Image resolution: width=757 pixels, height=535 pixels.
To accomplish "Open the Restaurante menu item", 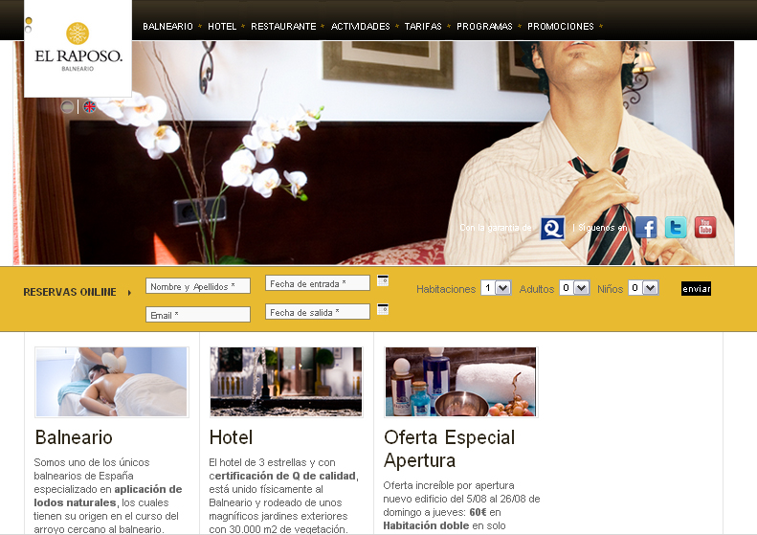I will (x=283, y=27).
